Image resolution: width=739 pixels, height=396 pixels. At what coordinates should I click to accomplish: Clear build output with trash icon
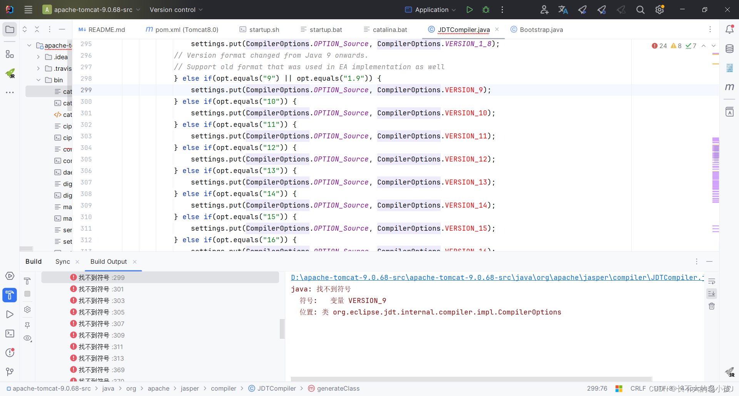[712, 306]
